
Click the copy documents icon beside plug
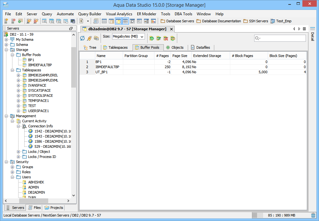tap(96, 38)
